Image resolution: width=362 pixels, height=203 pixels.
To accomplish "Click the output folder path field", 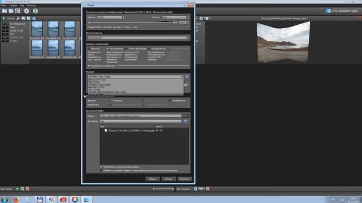I will click(x=141, y=116).
